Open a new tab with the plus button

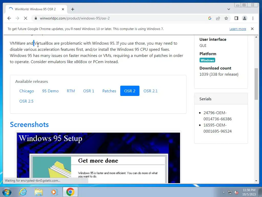(72, 9)
